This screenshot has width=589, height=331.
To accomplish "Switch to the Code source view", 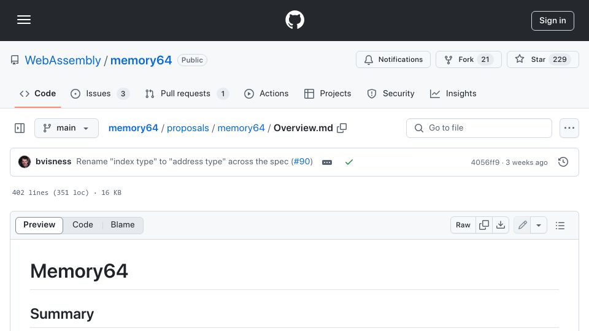I will [83, 225].
